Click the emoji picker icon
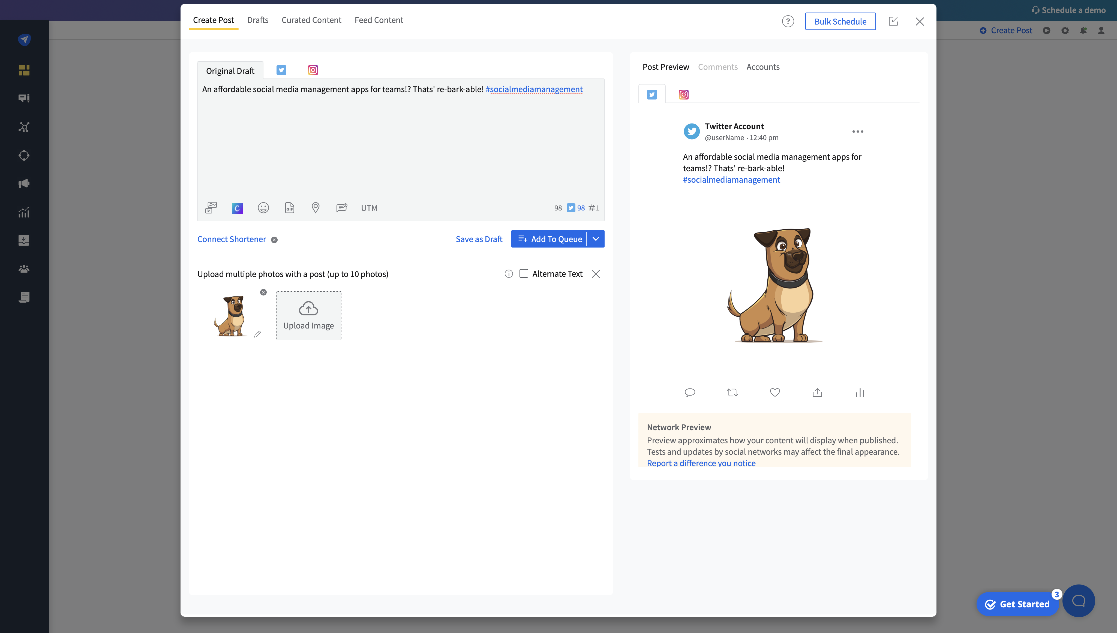The height and width of the screenshot is (633, 1117). point(264,207)
